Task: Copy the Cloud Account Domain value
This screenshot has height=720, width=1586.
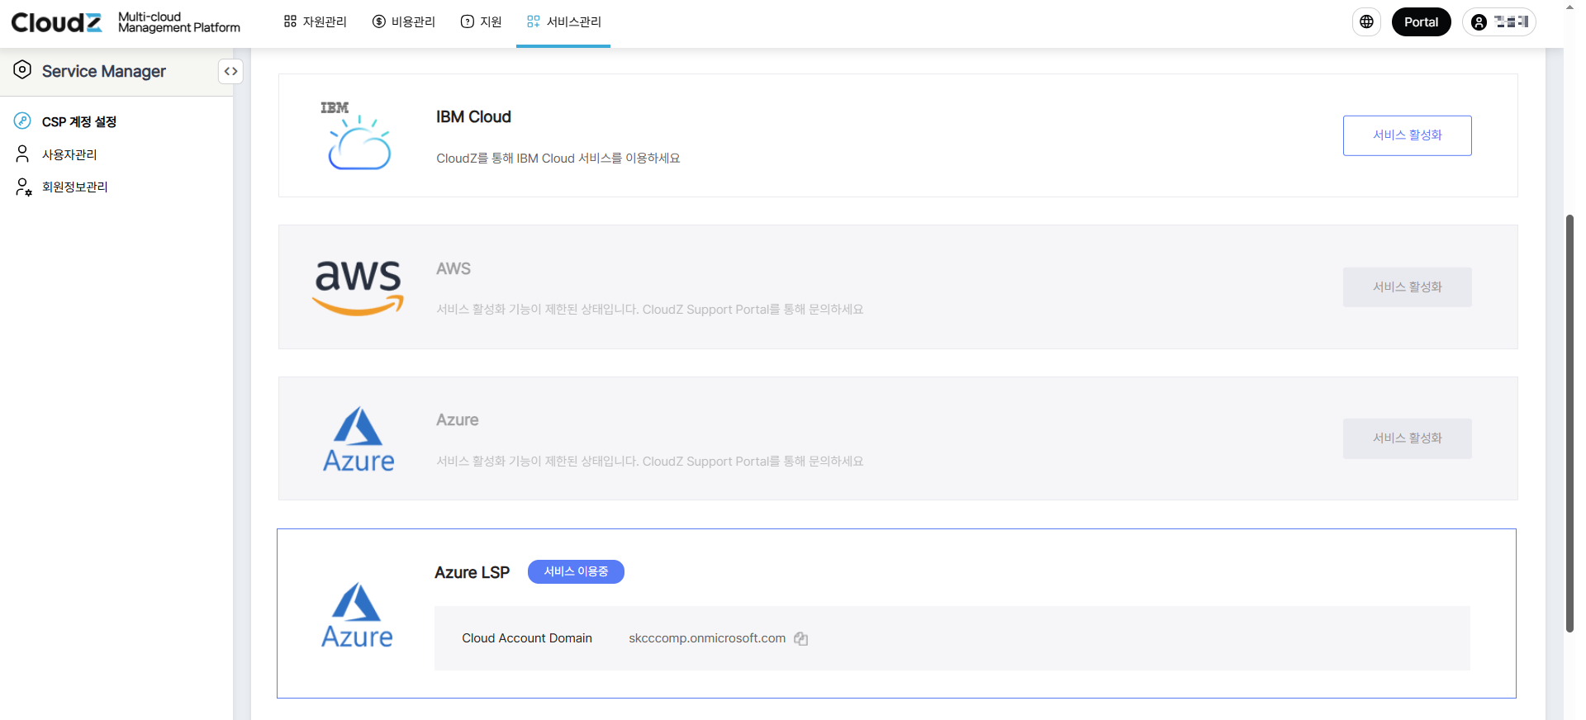Action: point(800,638)
